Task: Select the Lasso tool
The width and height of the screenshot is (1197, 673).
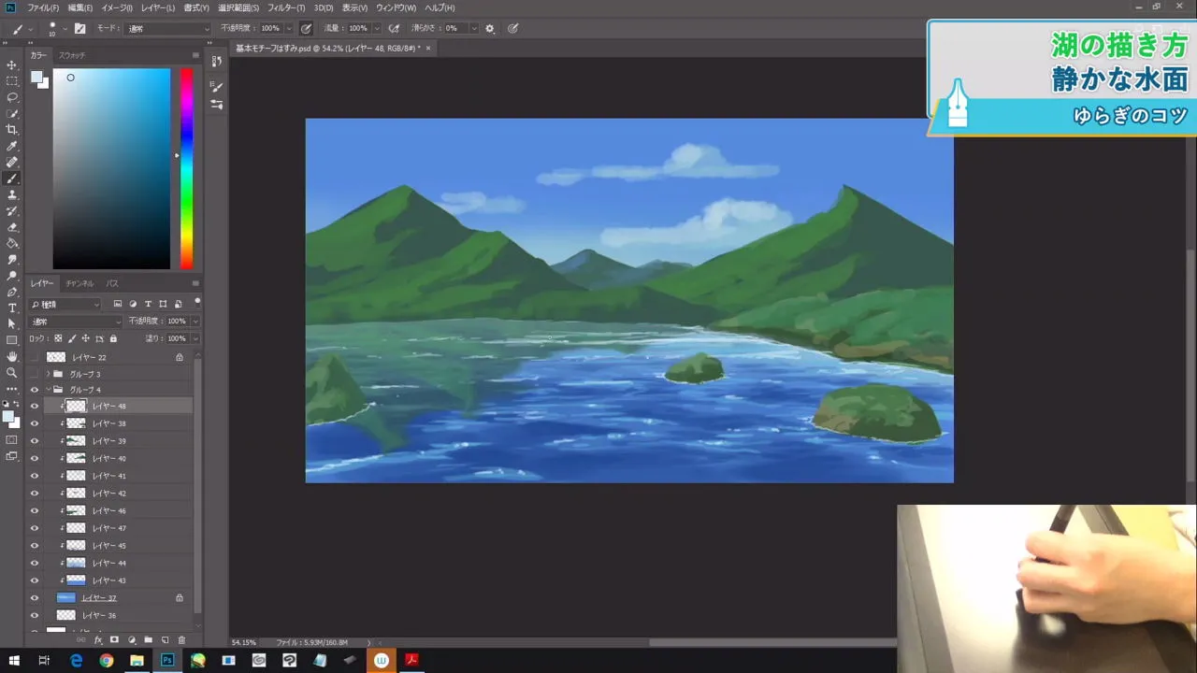Action: pyautogui.click(x=12, y=97)
